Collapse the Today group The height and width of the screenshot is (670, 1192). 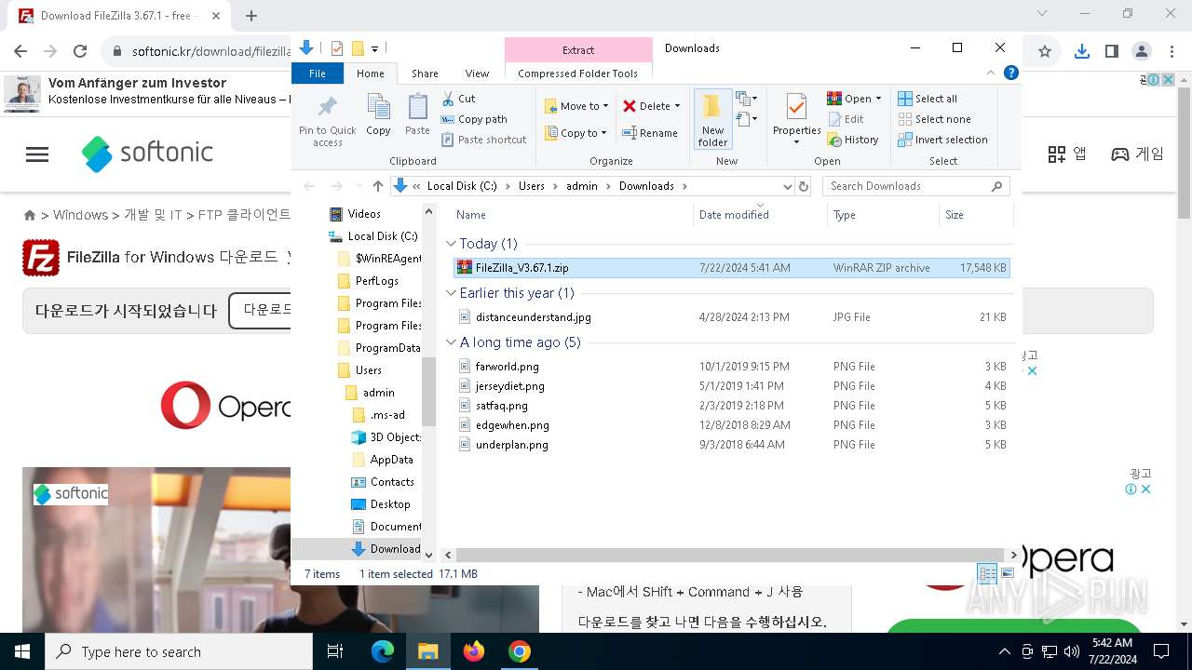[x=452, y=244]
